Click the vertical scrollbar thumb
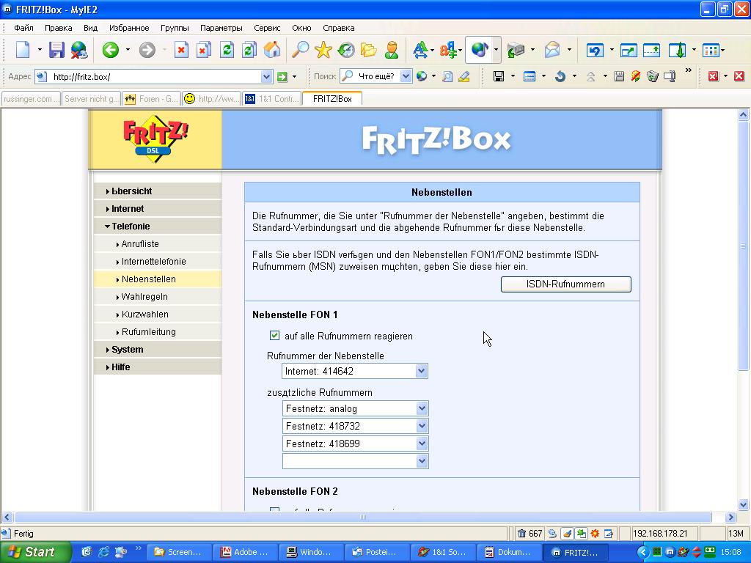The width and height of the screenshot is (751, 563). pyautogui.click(x=743, y=245)
